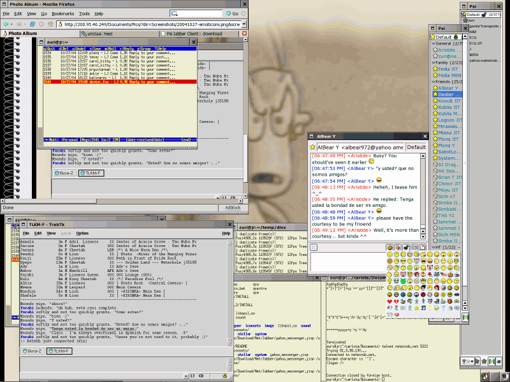Choose the yellow star emoticon in the palette
Image resolution: width=510 pixels, height=382 pixels.
(x=417, y=307)
